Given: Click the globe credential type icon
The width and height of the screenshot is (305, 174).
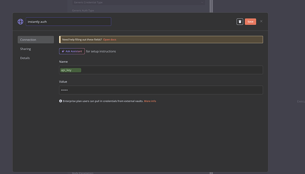Looking at the screenshot, I should (x=20, y=22).
